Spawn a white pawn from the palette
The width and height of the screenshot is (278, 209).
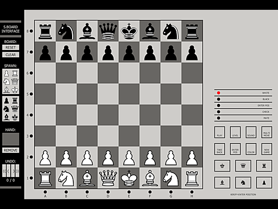point(7,73)
